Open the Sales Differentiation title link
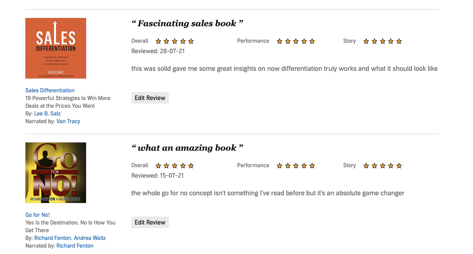Screen dimensions: 473x254 50,90
